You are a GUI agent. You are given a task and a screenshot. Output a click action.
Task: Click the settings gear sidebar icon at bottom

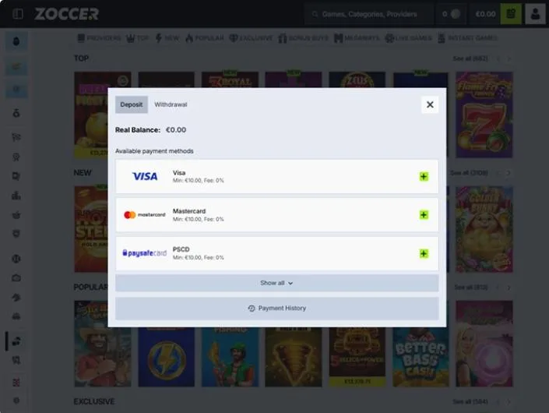tap(16, 401)
